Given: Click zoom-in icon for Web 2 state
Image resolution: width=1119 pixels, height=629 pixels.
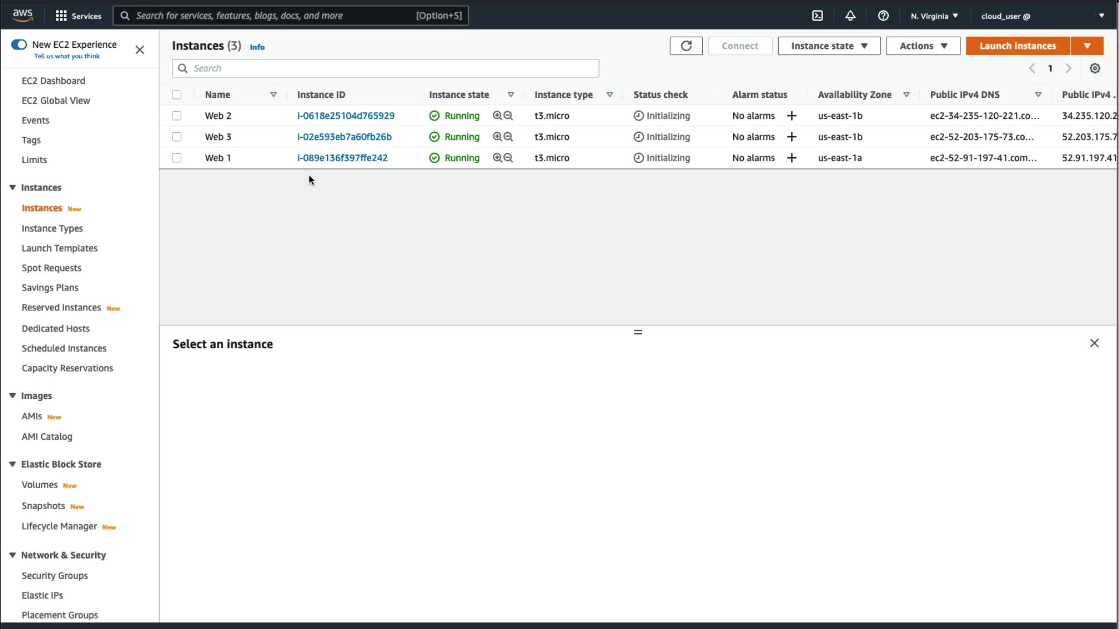Looking at the screenshot, I should click(x=497, y=116).
